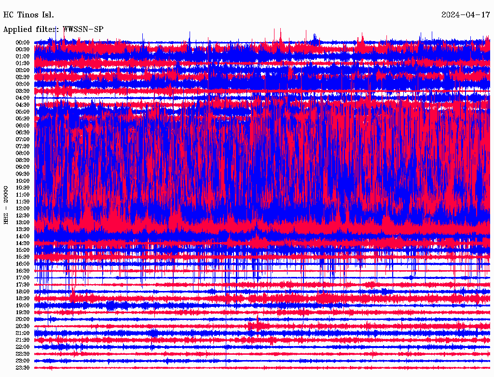Click the date label '2024-04-17'
The image size is (494, 377).
[466, 15]
